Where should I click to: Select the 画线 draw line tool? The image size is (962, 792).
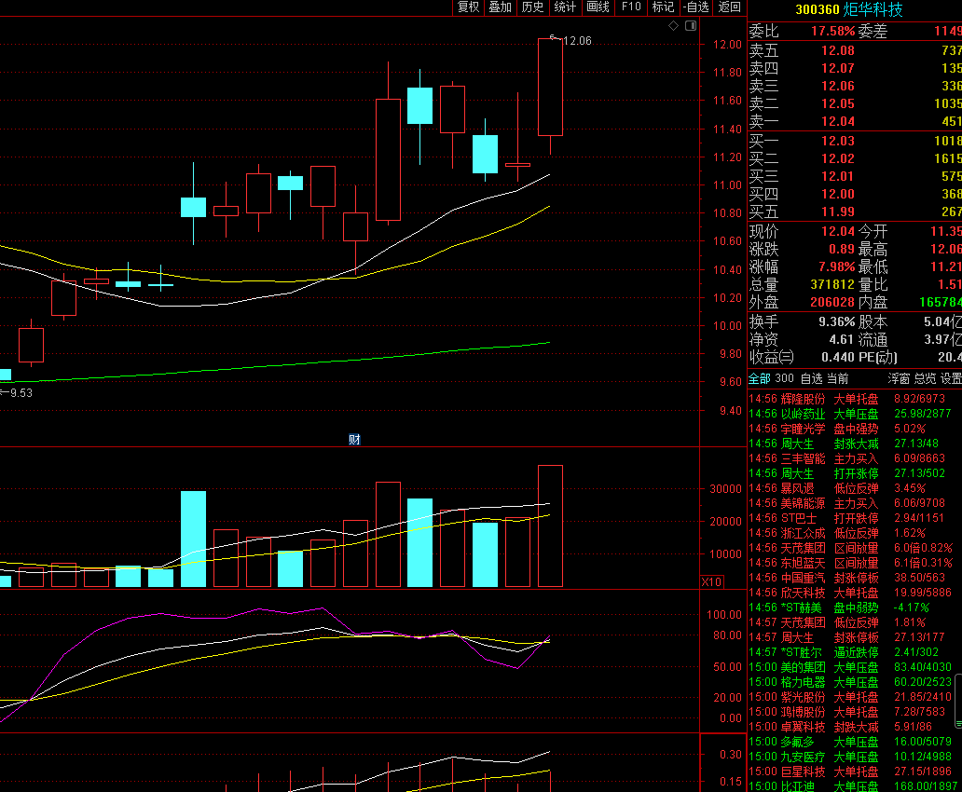point(598,7)
